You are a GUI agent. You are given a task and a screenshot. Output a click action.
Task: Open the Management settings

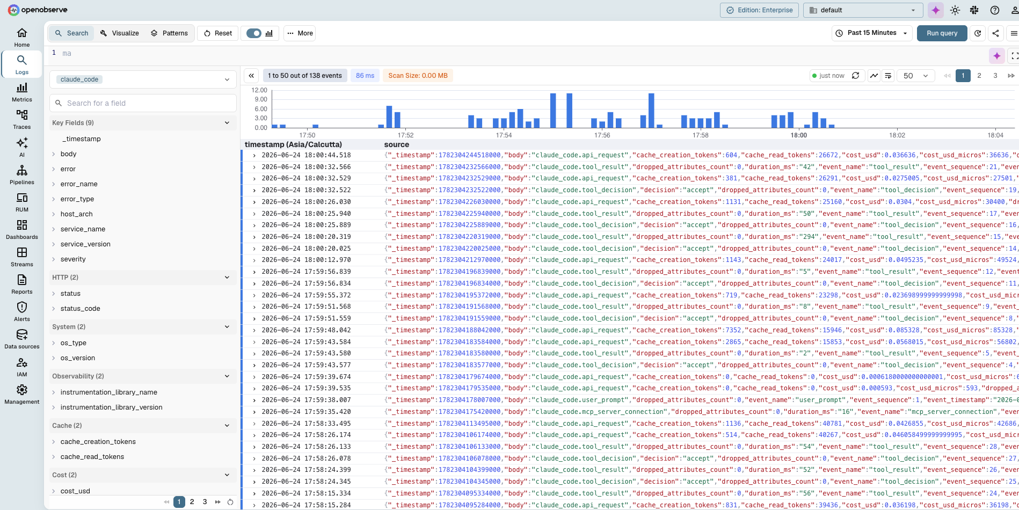click(22, 395)
